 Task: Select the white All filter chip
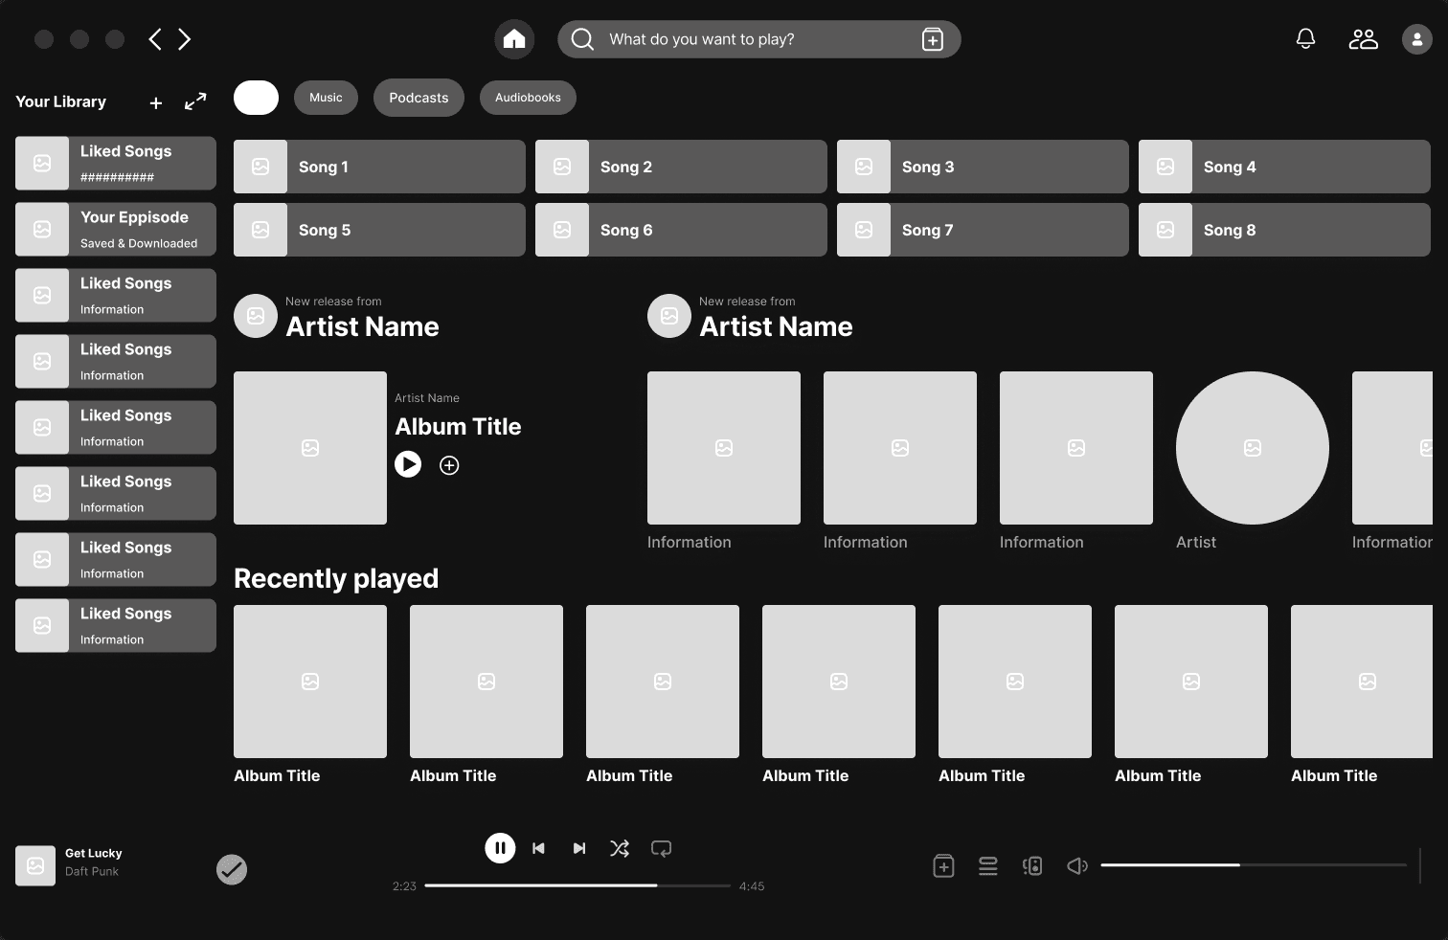tap(256, 98)
